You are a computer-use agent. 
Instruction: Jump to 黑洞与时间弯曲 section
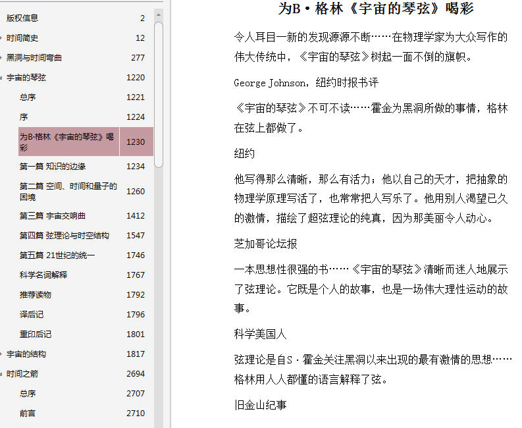coord(34,58)
